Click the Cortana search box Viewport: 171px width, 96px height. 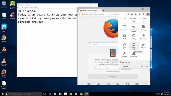(24, 94)
